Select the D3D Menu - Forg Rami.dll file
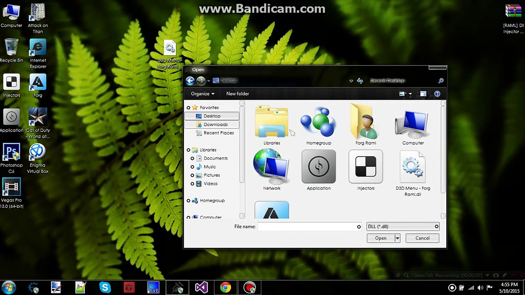This screenshot has height=295, width=525. (413, 173)
